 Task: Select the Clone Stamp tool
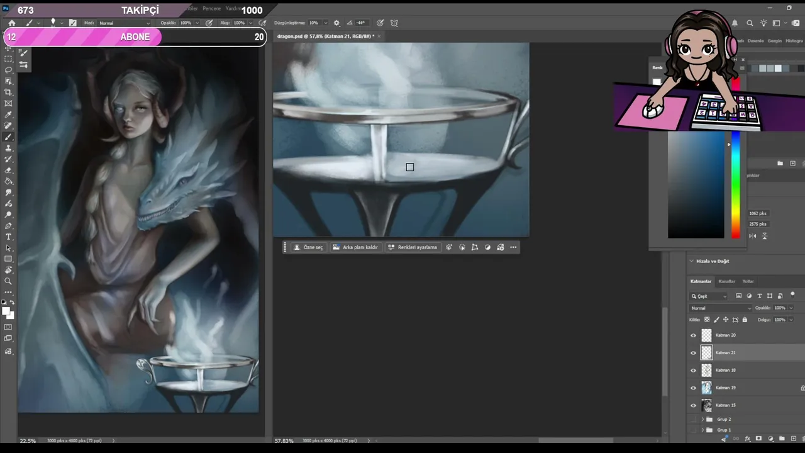8,148
